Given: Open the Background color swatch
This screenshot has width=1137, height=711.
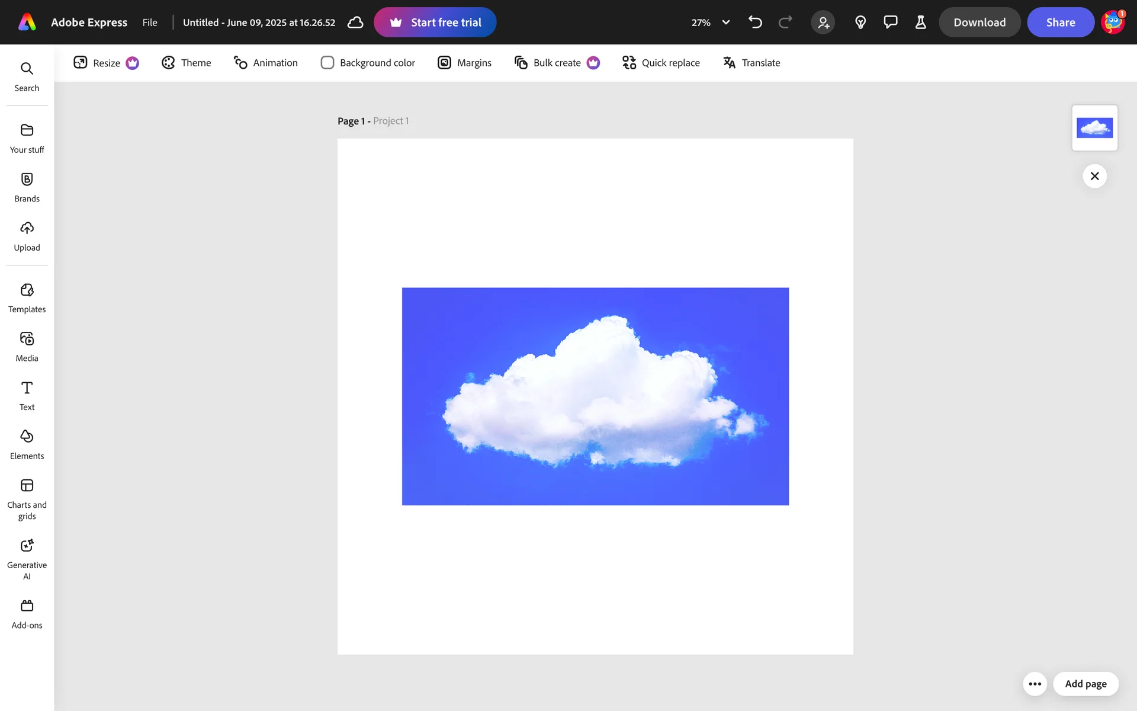Looking at the screenshot, I should tap(327, 63).
